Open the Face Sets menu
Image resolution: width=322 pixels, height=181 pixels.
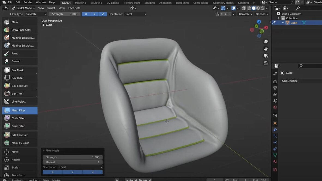tap(74, 8)
